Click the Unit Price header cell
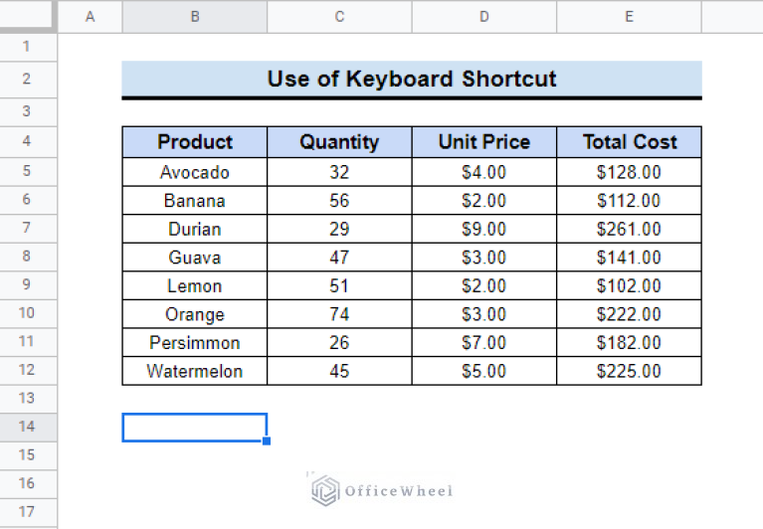Screen dimensions: 763x529 click(483, 142)
